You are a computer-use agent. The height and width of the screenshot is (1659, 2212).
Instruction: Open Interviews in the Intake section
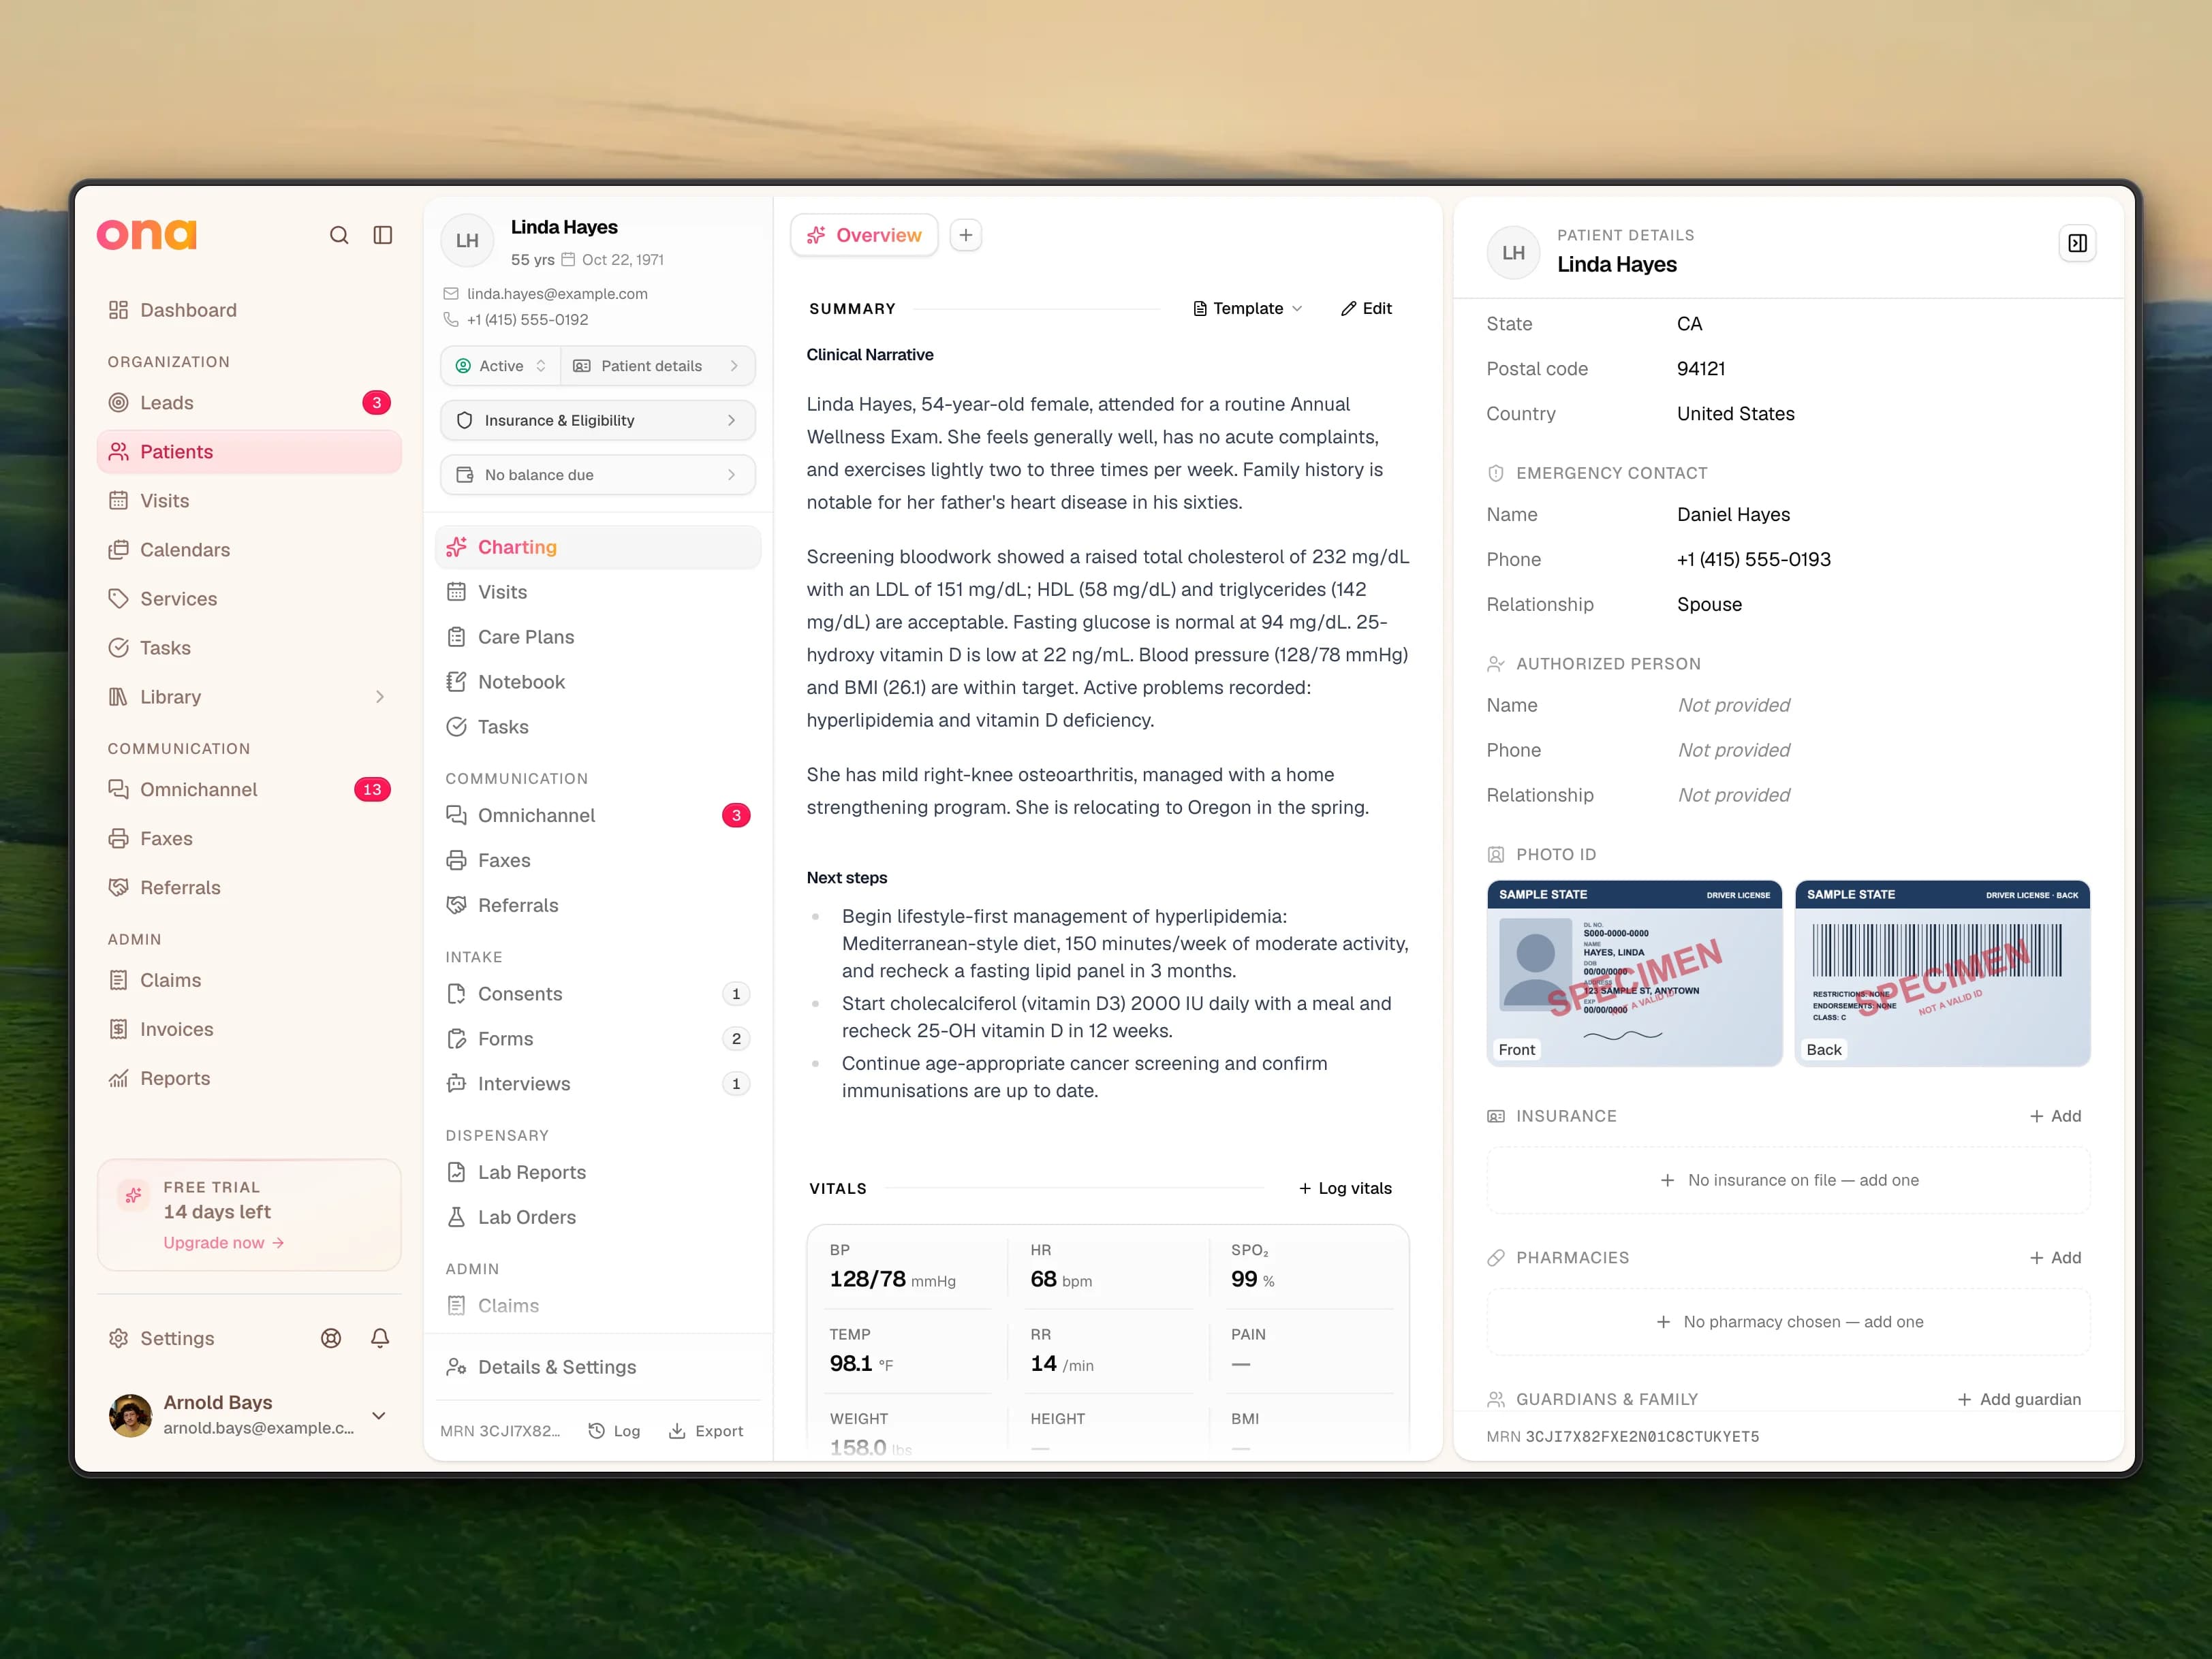[x=598, y=1084]
